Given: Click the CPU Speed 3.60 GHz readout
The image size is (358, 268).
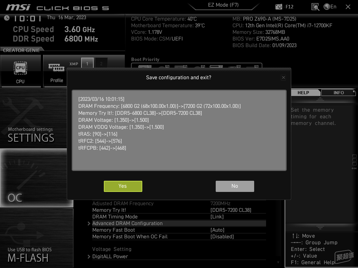Looking at the screenshot, I should pos(54,29).
